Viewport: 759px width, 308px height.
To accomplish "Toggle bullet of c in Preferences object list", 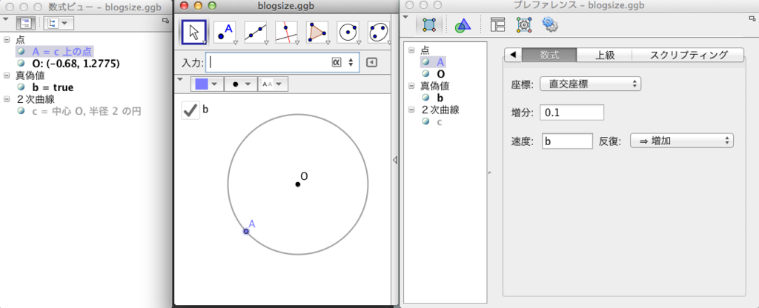I will tap(425, 121).
